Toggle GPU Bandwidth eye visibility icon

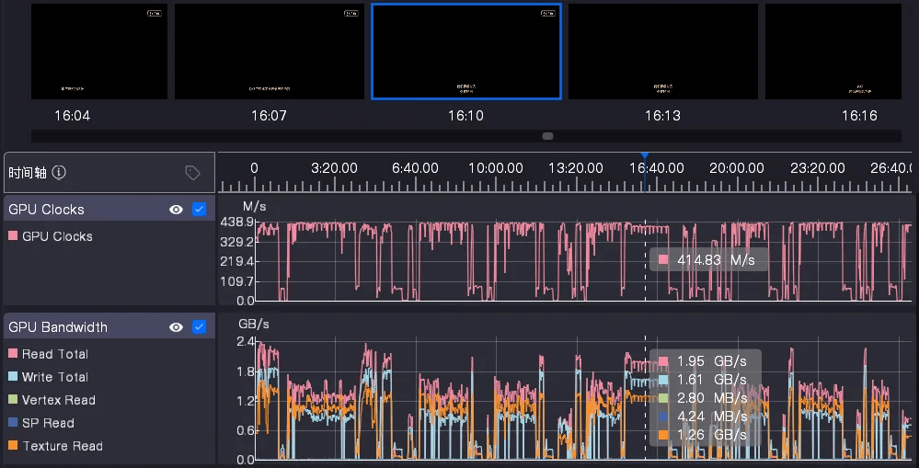(176, 327)
